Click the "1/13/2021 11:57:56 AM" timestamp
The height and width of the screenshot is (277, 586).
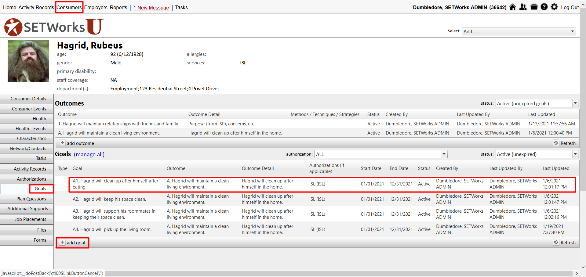coord(551,124)
